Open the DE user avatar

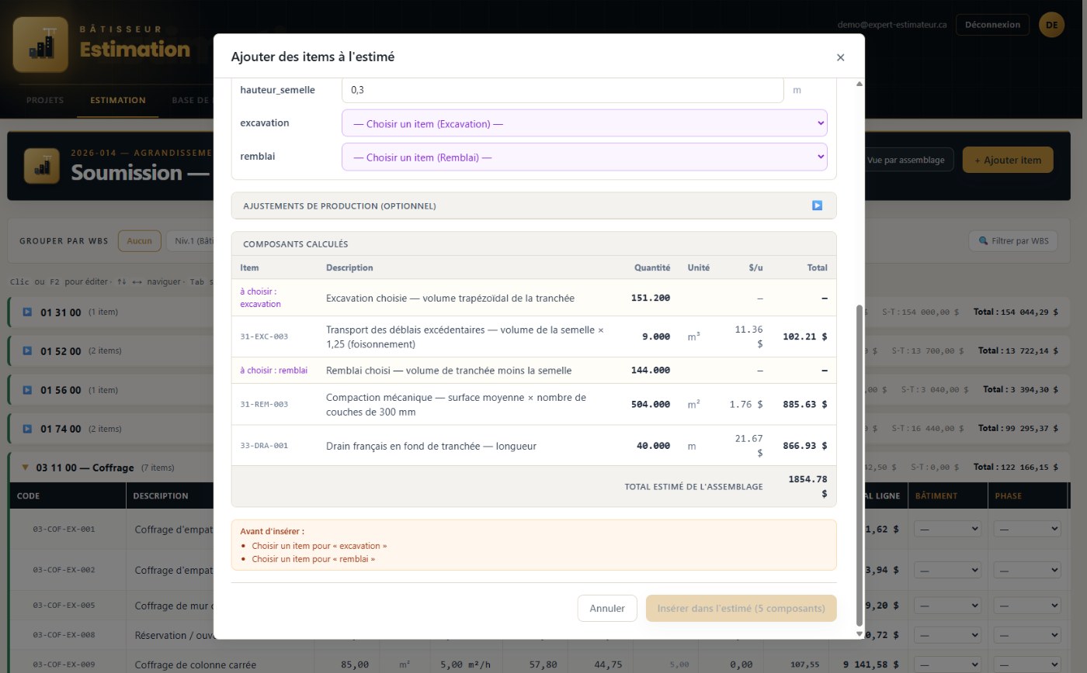point(1051,25)
